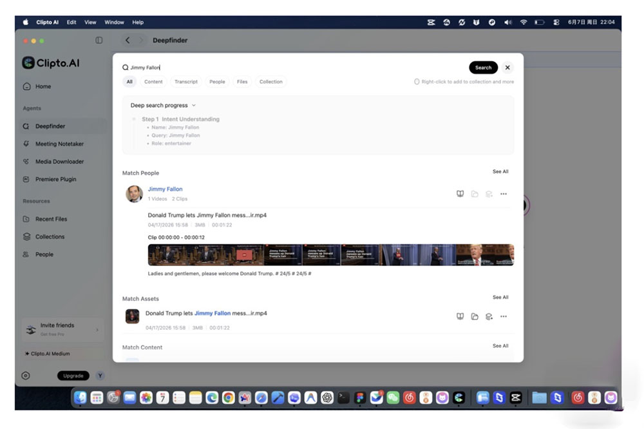The image size is (644, 429).
Task: Click the magnifier icon in the search box
Action: tap(126, 68)
